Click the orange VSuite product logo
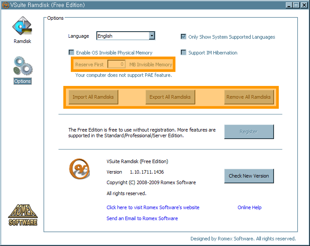 (x=79, y=169)
